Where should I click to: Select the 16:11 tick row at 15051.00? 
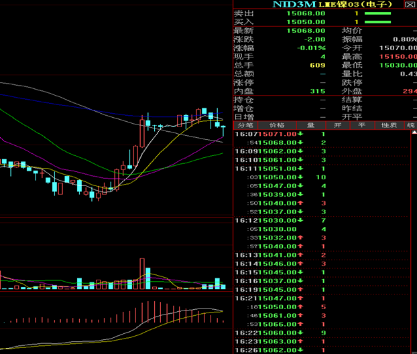322,169
